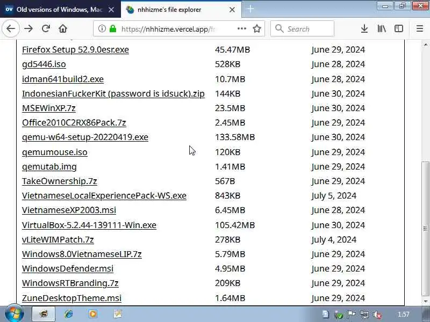Click the scrollbar down arrow

[x=426, y=301]
